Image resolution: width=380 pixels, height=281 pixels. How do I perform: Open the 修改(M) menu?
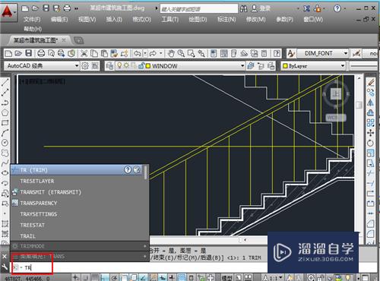click(255, 20)
